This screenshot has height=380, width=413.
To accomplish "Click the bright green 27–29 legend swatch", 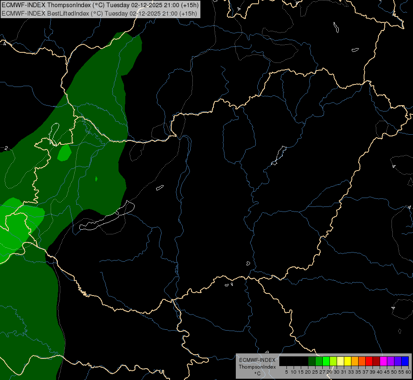I will [x=326, y=361].
